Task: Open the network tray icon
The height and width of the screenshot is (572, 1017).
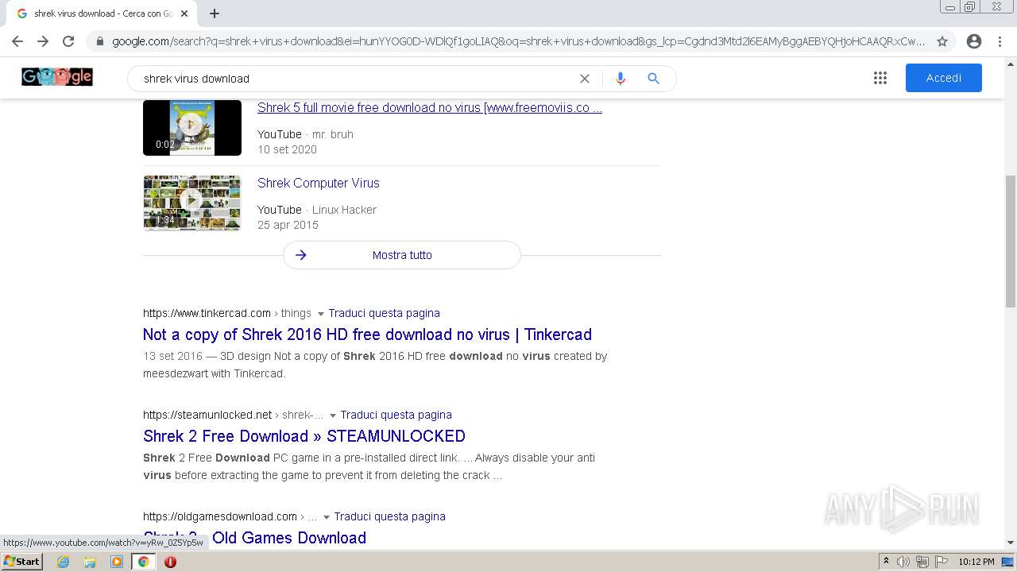Action: pos(922,562)
